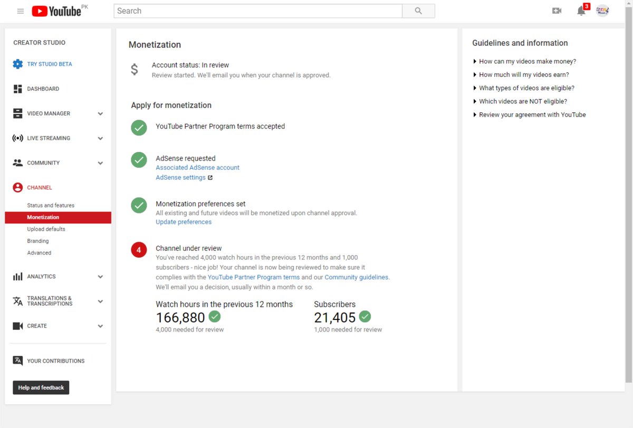633x428 pixels.
Task: Click the Try Studio Beta gear icon
Action: 18,64
